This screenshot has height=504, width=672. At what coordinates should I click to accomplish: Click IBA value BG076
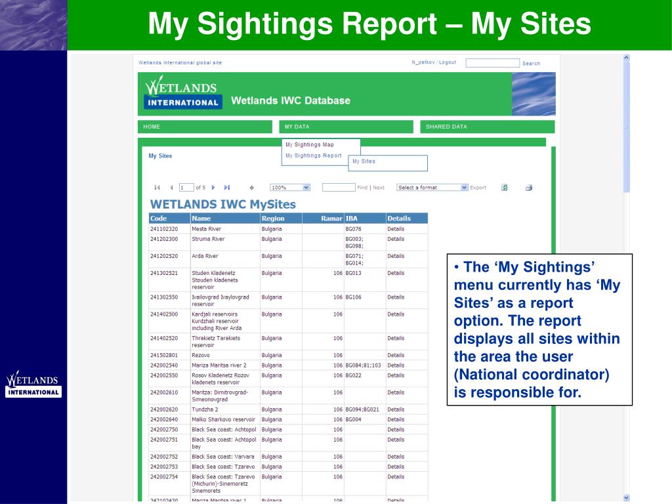click(x=353, y=229)
